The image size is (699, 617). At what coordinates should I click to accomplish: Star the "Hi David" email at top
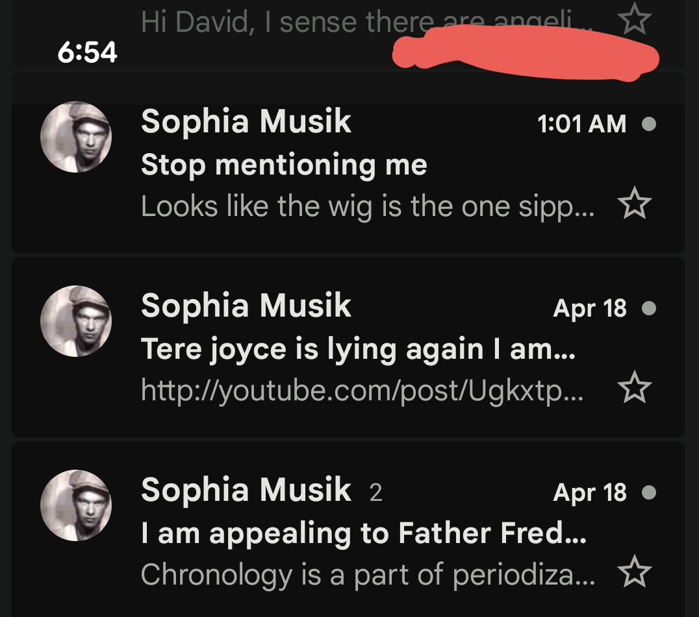634,19
